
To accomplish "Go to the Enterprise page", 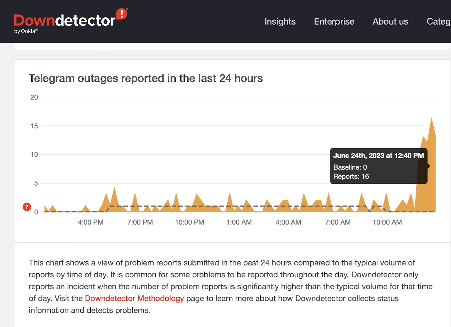I will click(334, 21).
